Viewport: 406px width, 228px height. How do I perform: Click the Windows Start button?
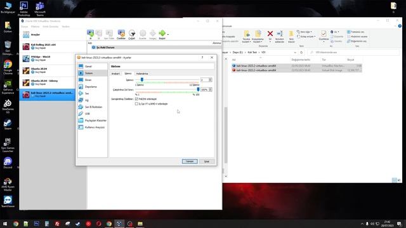[x=5, y=224]
